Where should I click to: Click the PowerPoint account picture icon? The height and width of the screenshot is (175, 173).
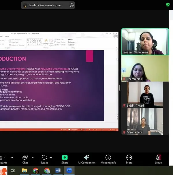[116, 36]
